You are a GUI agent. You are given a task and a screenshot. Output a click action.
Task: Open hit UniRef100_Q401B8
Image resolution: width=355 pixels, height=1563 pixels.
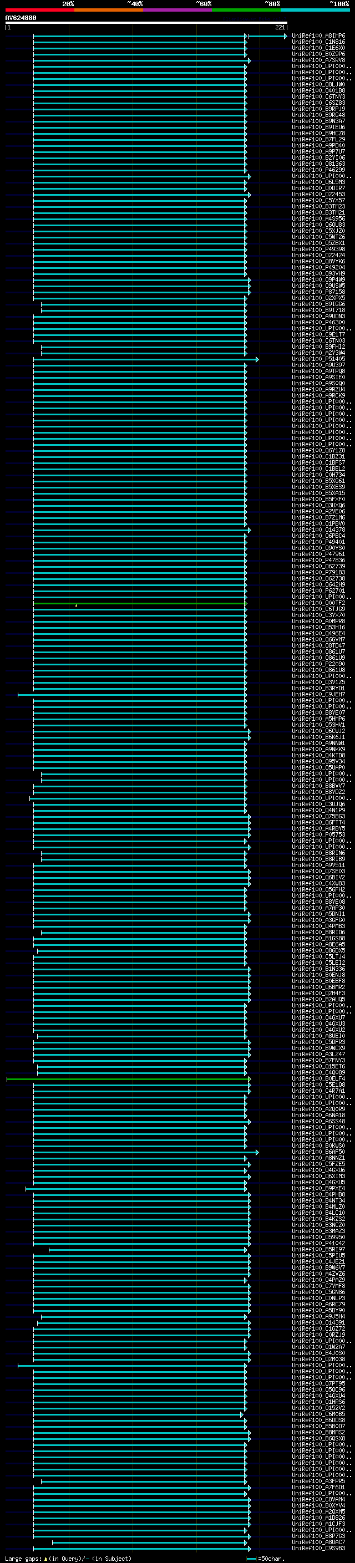point(318,91)
